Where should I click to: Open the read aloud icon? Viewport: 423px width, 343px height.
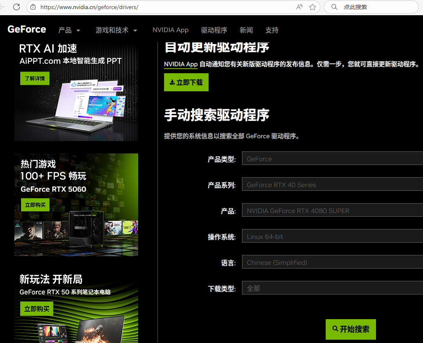(x=299, y=7)
